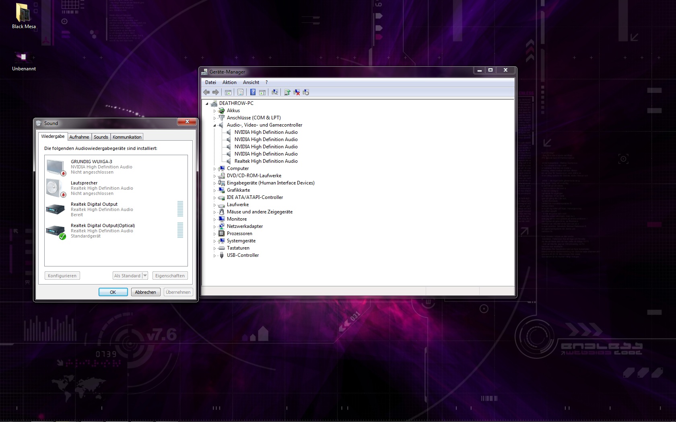Click the Akkus tree label

(x=233, y=111)
